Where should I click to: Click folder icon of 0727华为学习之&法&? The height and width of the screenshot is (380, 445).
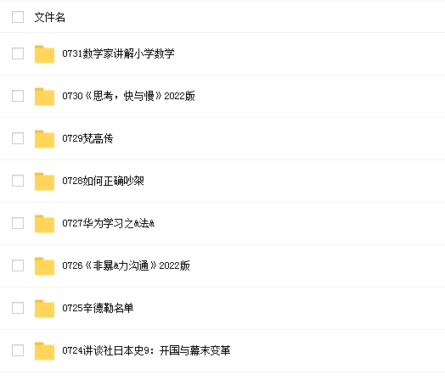coord(44,224)
